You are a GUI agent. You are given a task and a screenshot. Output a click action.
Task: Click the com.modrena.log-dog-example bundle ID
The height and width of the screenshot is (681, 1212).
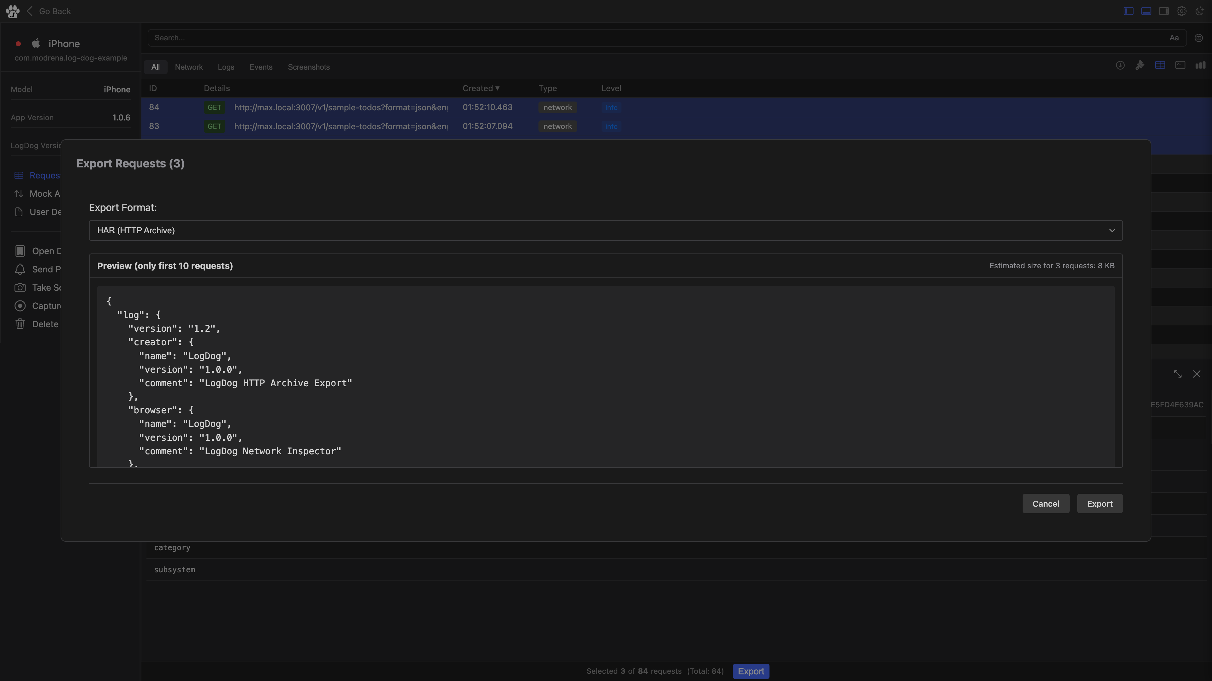[71, 58]
